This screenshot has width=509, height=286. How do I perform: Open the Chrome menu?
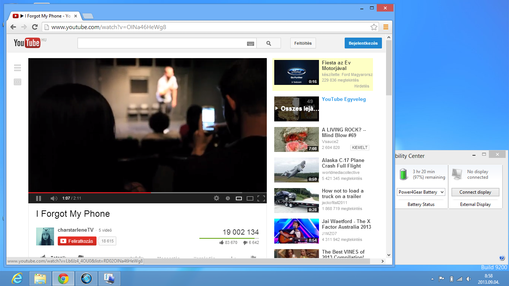pos(386,27)
